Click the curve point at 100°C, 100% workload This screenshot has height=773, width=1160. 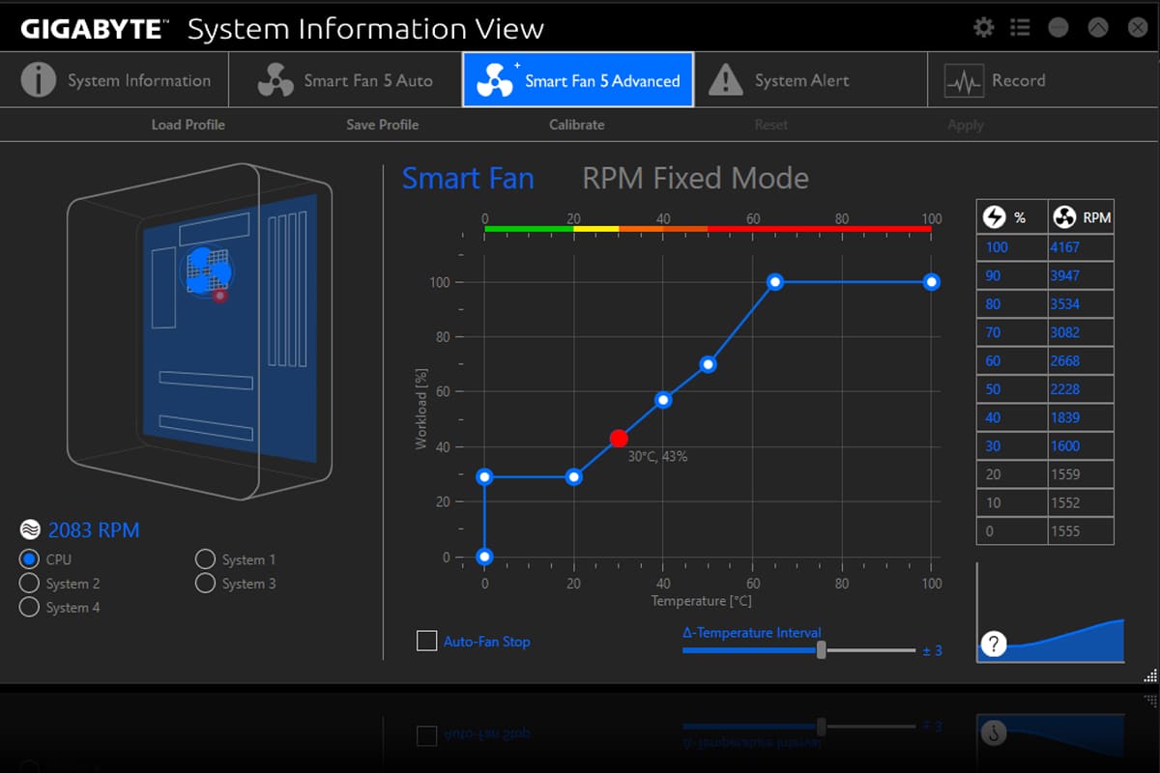click(x=931, y=282)
